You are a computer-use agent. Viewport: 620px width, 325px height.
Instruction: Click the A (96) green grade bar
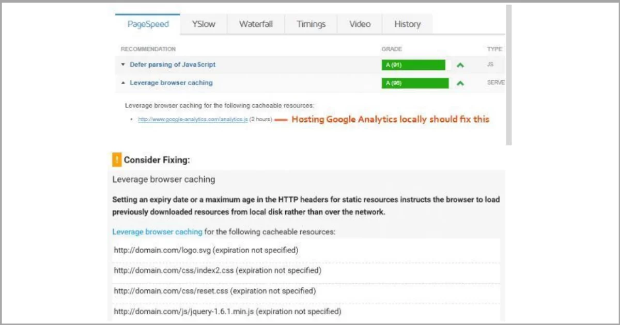coord(415,83)
